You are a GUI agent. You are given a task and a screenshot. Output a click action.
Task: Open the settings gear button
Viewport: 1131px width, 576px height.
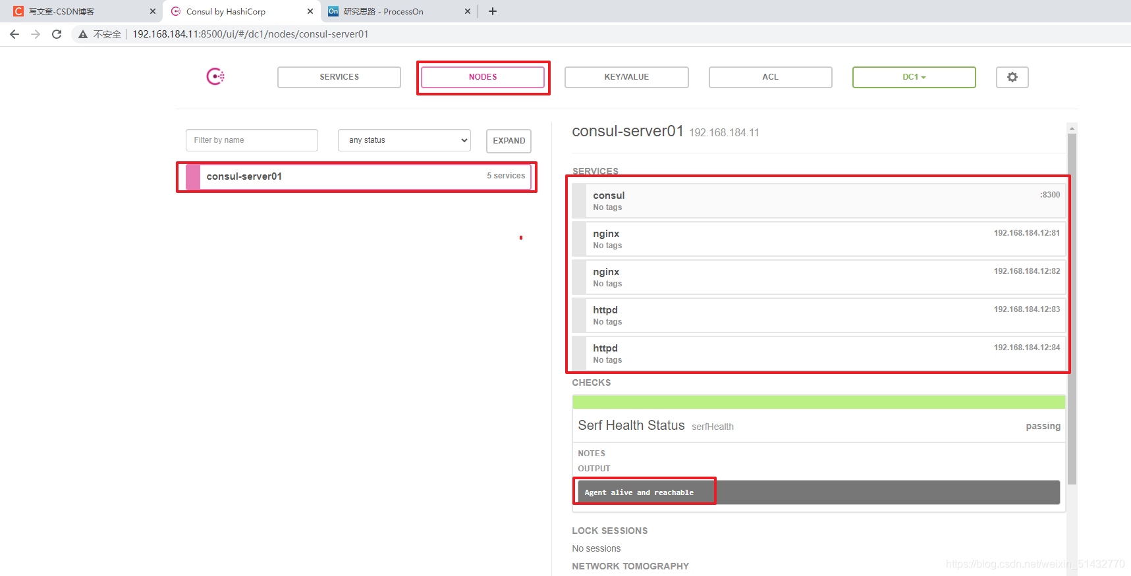coord(1012,77)
